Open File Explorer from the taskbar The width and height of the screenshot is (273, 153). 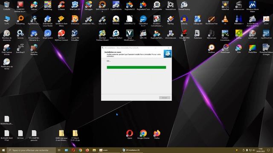(94, 150)
